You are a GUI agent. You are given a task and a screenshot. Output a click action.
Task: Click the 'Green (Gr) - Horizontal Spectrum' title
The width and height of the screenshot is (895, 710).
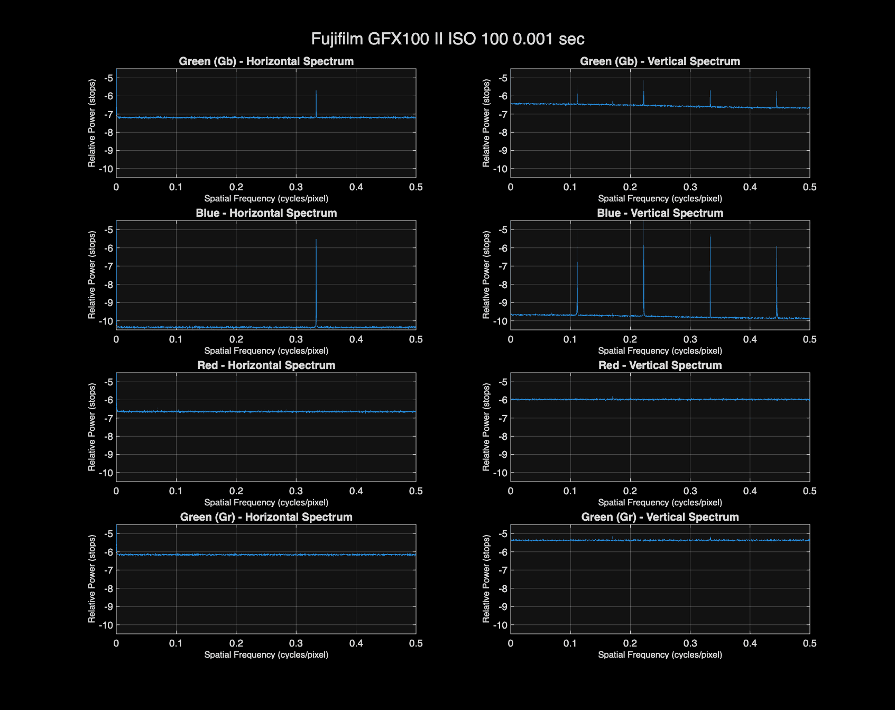[266, 517]
